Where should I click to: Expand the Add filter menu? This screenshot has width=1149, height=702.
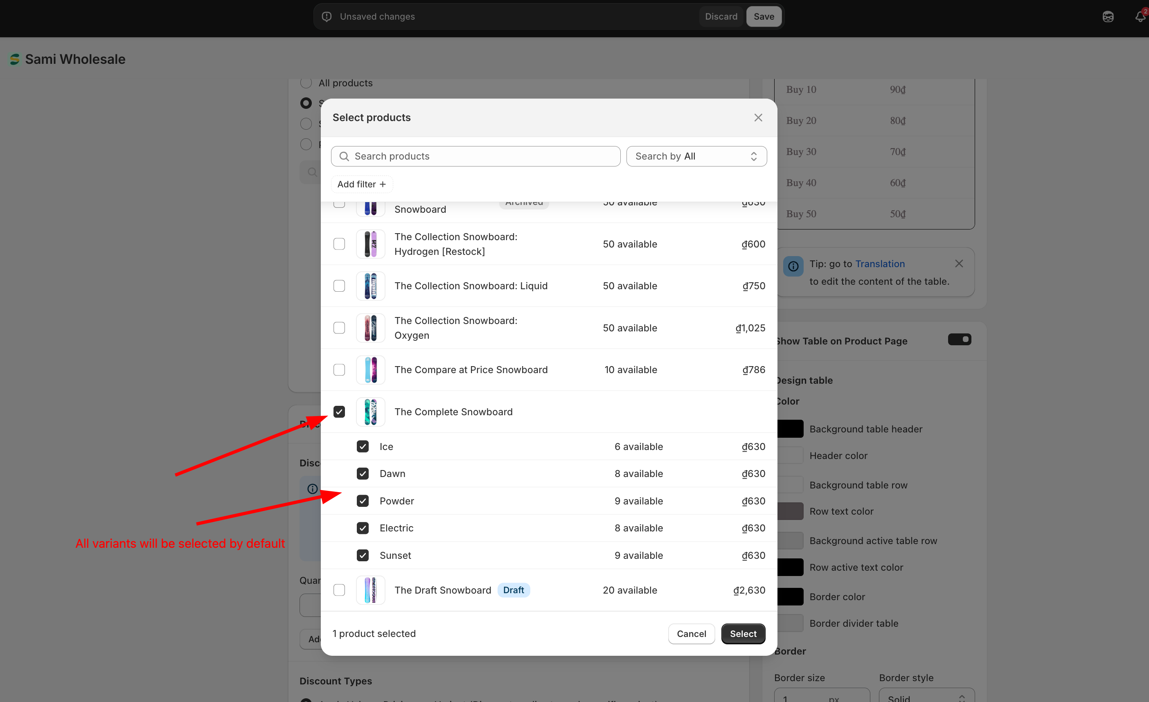click(x=361, y=184)
